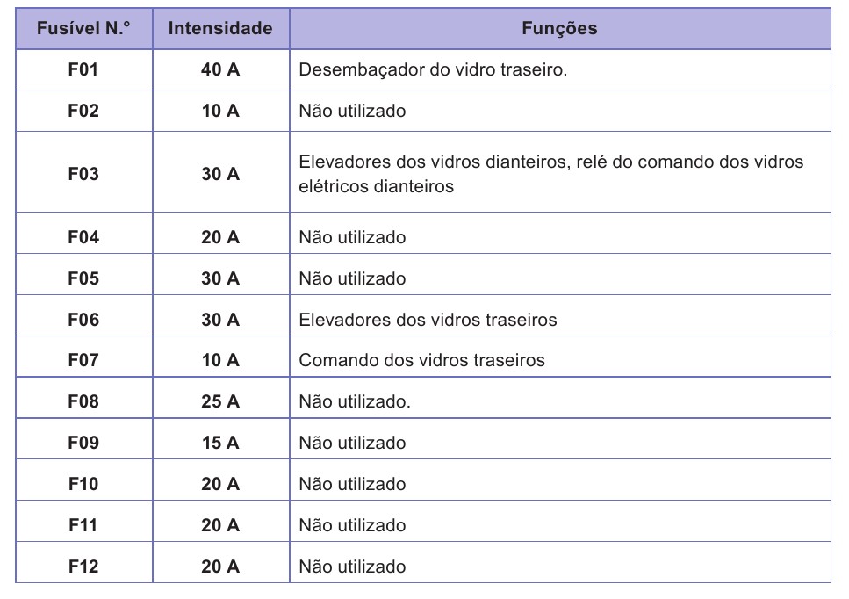Screen dimensions: 849x599
Task: Select the F05 fuse cell
Action: click(x=83, y=278)
